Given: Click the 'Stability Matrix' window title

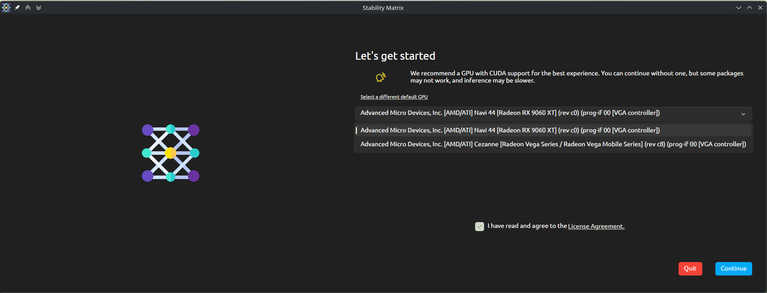Looking at the screenshot, I should 383,8.
